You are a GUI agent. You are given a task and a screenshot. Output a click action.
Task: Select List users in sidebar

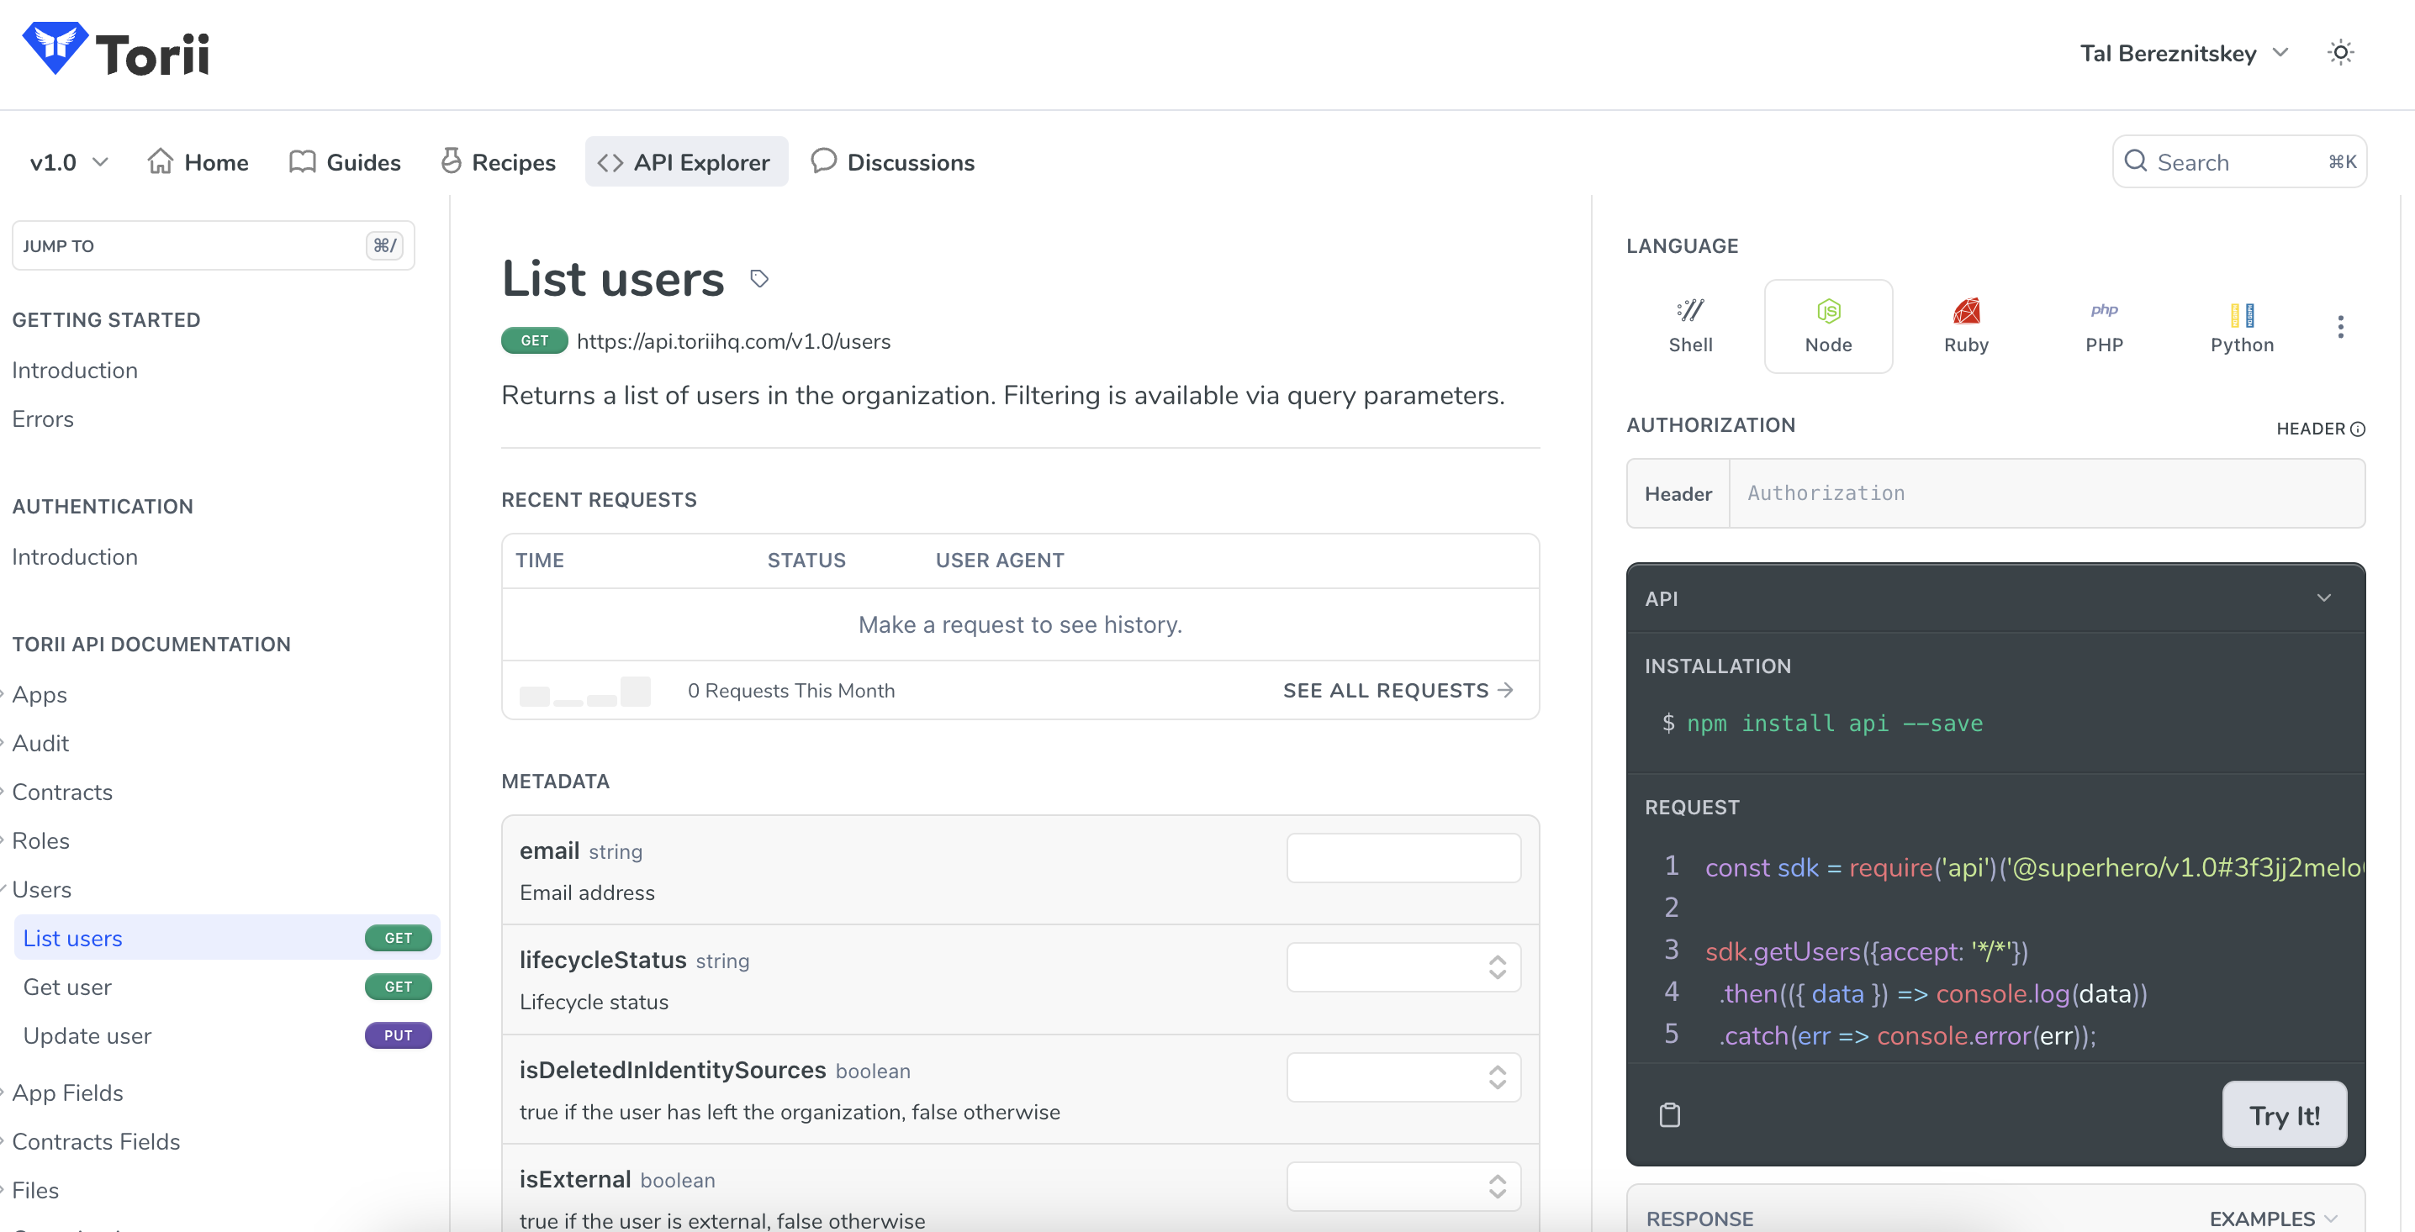pyautogui.click(x=227, y=938)
